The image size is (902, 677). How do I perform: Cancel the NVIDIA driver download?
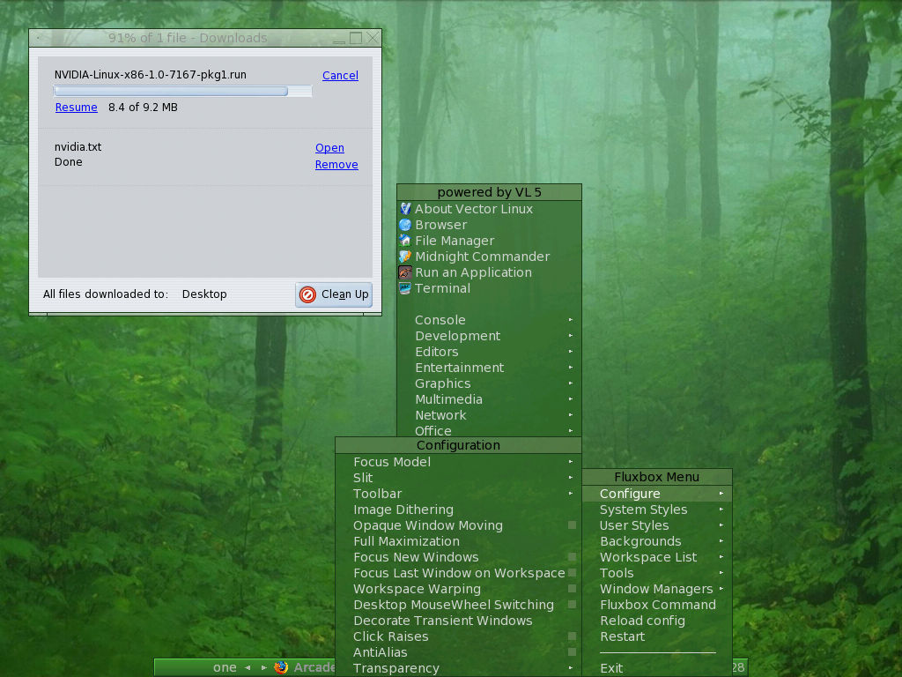(x=340, y=76)
